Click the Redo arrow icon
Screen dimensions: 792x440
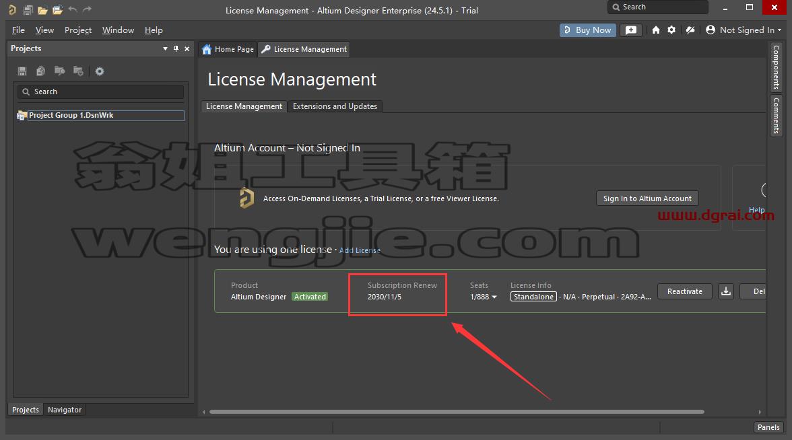coord(87,9)
